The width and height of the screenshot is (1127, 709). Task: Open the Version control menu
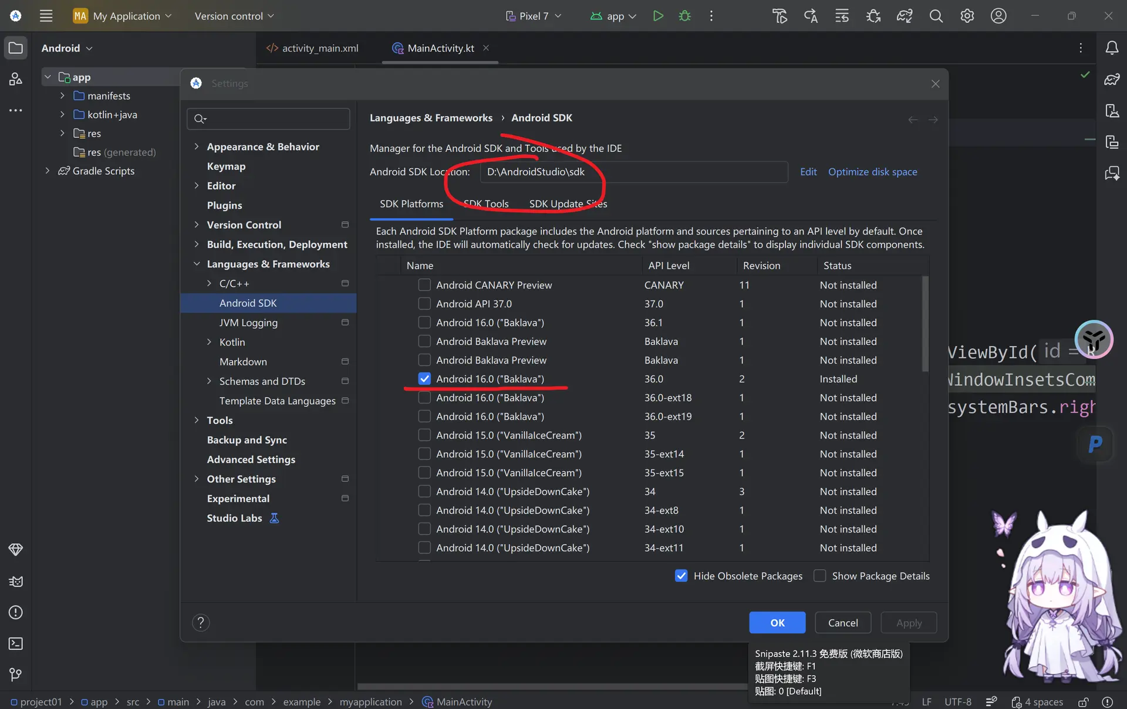(x=234, y=16)
